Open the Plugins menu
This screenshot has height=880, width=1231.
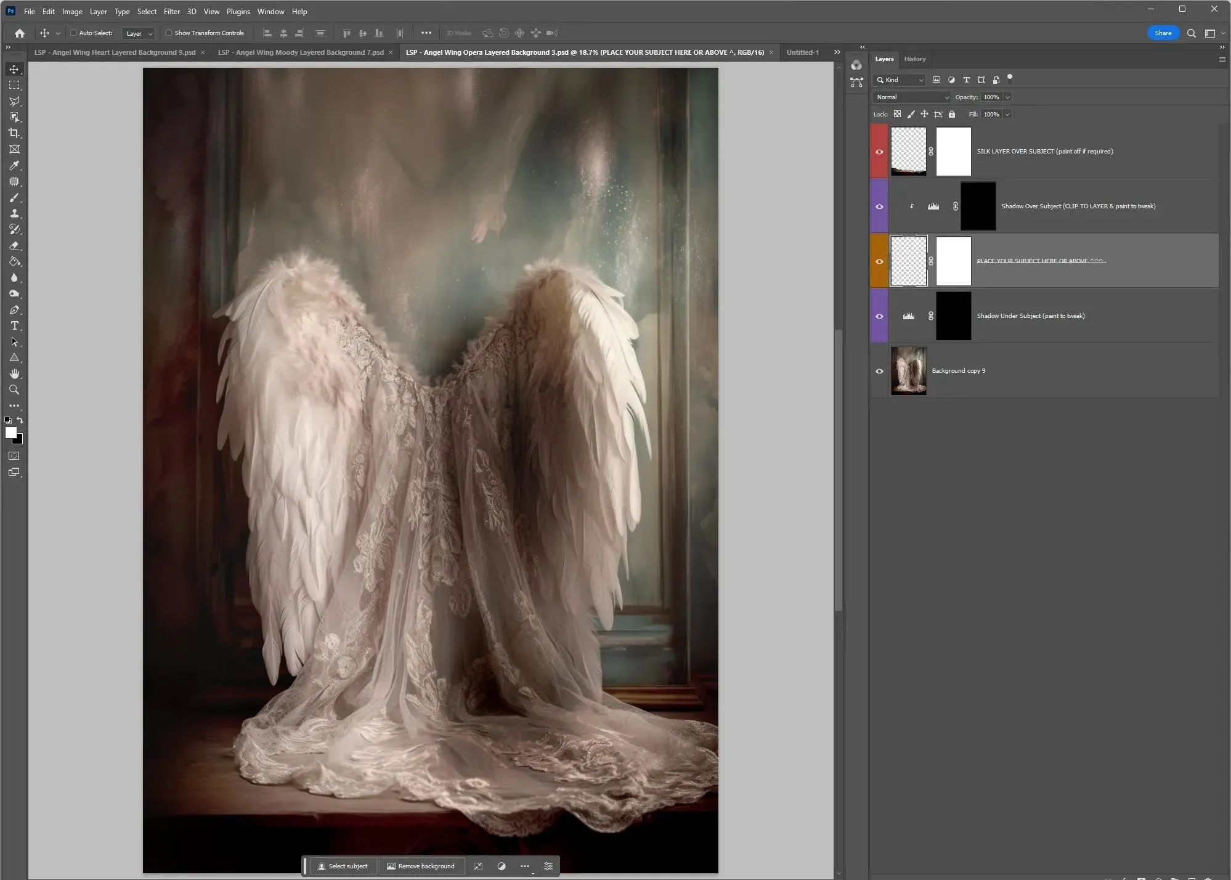[x=238, y=12]
